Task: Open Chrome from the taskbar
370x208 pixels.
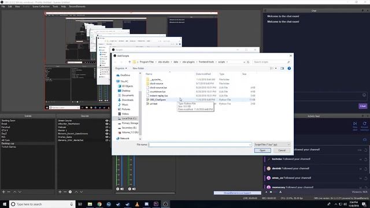Action: pos(99,204)
